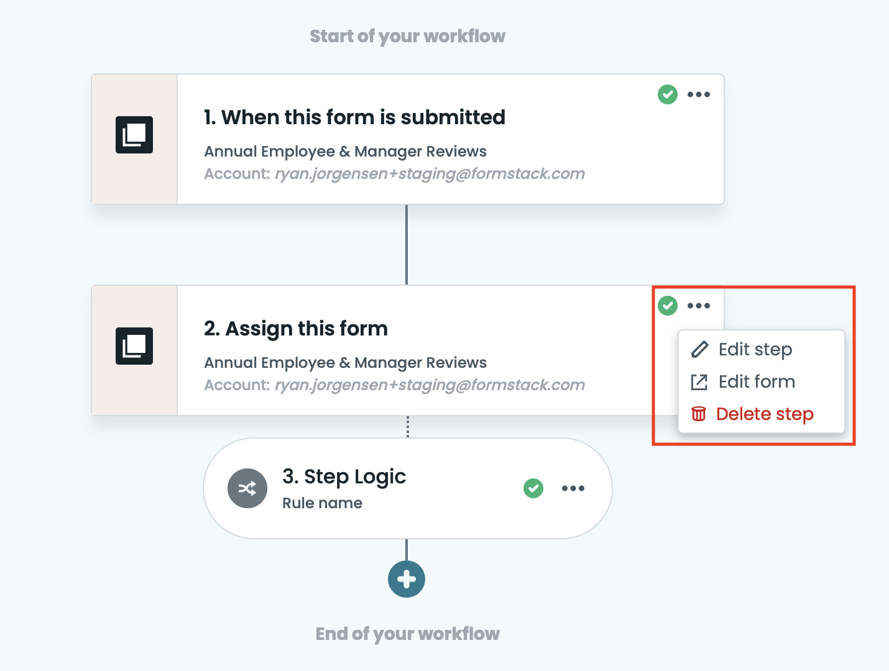
Task: Open the three-dot menu on step 1
Action: point(699,94)
